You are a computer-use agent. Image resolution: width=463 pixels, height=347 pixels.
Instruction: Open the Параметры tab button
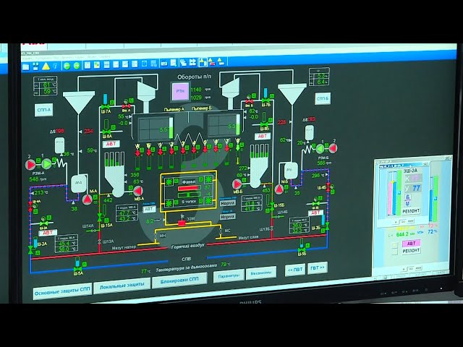coord(229,276)
